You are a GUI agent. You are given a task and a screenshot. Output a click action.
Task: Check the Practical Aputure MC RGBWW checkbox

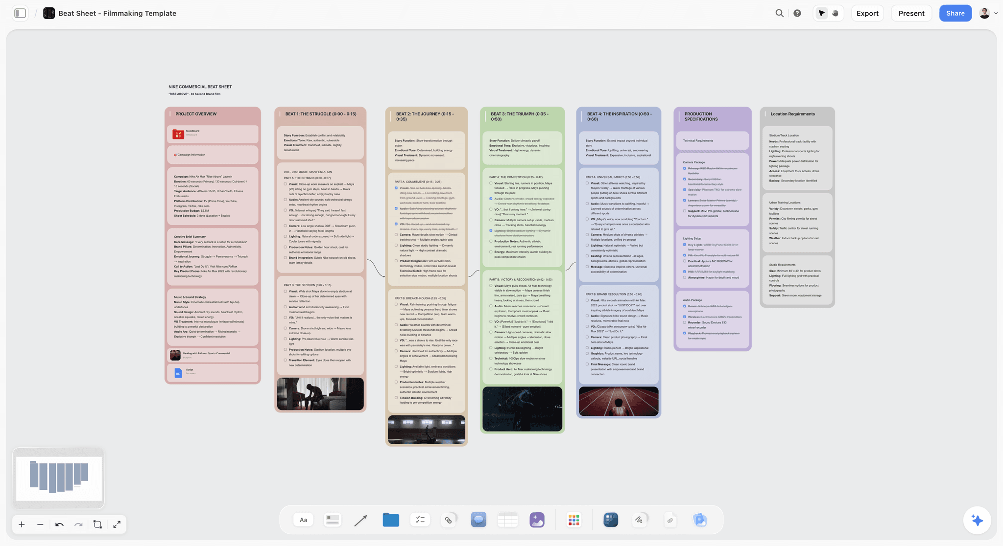coord(685,261)
